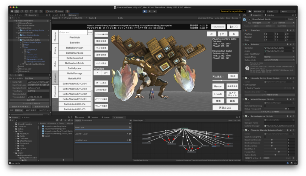Open Animator component preset icon
This screenshot has width=306, height=176.
coord(290,44)
